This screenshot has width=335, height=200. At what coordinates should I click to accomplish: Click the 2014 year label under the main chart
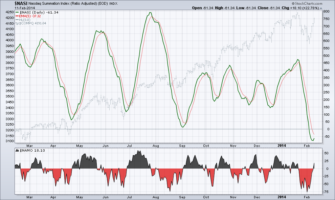click(x=282, y=146)
